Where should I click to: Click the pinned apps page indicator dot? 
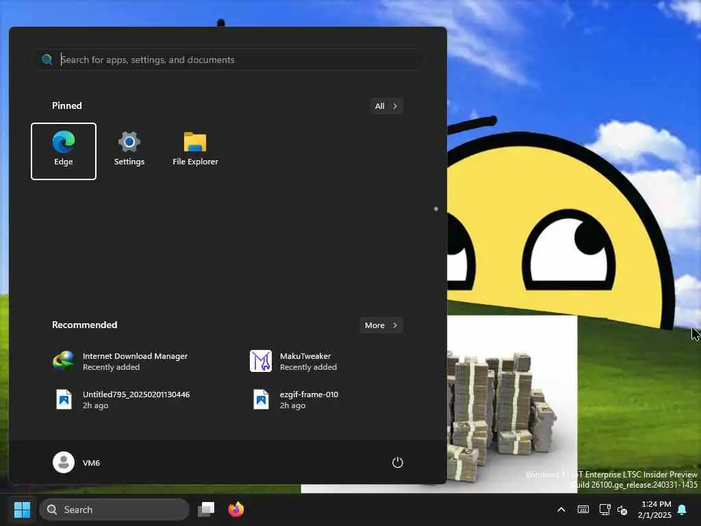click(x=436, y=209)
